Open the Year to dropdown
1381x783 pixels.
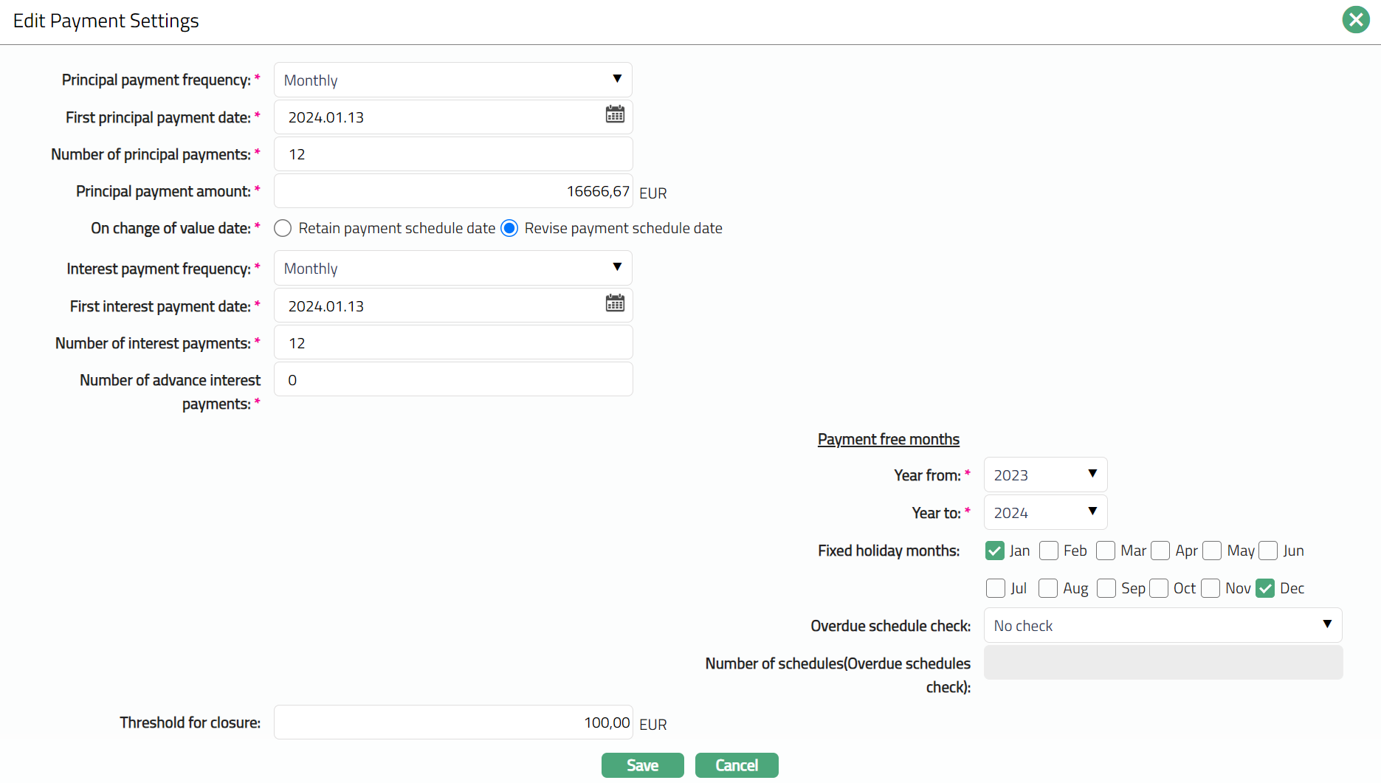(x=1044, y=513)
